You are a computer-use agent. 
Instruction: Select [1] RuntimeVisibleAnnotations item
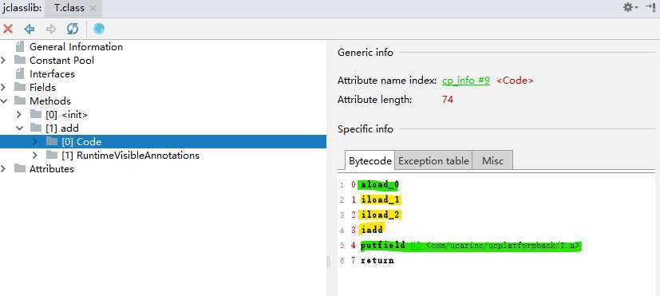tap(131, 156)
